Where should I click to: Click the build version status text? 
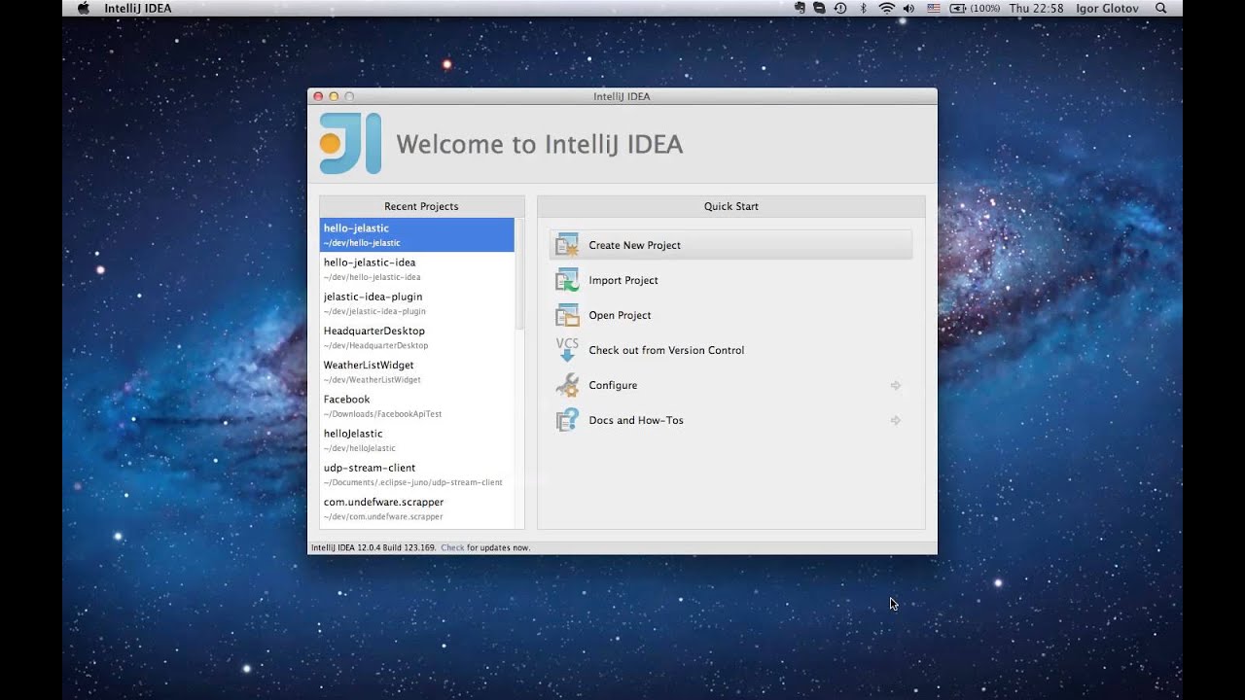coord(373,547)
